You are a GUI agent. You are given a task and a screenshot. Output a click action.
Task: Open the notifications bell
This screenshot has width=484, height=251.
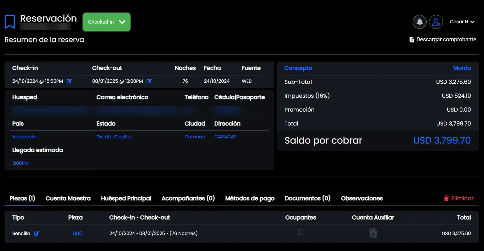420,22
